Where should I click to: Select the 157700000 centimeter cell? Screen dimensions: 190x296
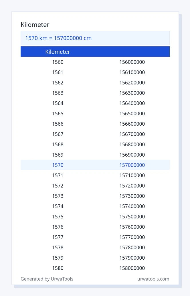point(132,237)
